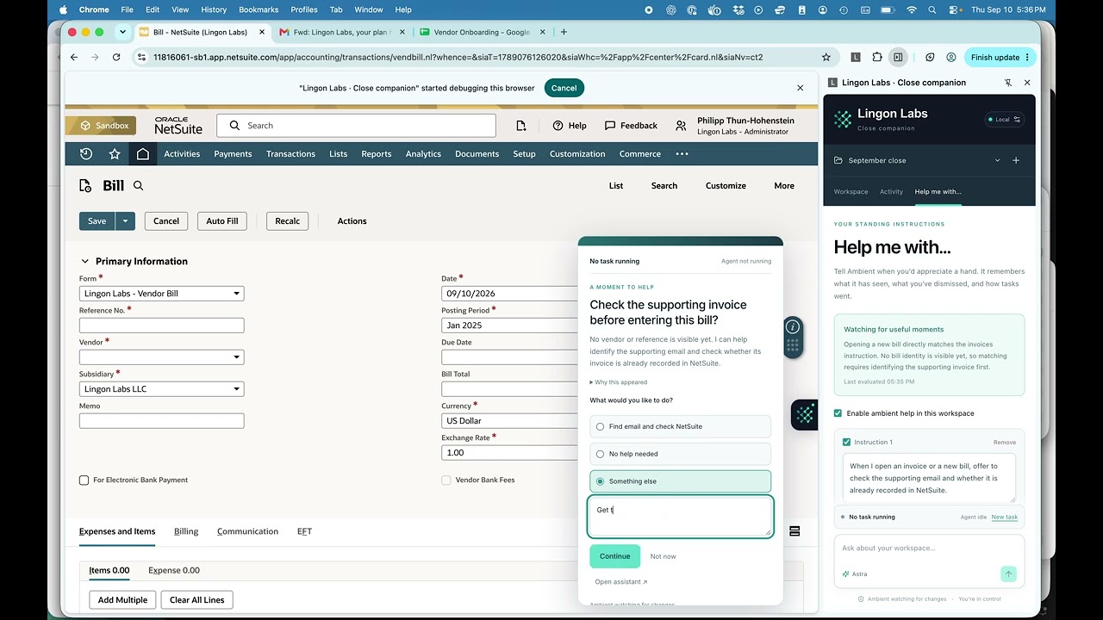Check For Electronic Bank Payment
This screenshot has height=620, width=1103.
coord(84,480)
